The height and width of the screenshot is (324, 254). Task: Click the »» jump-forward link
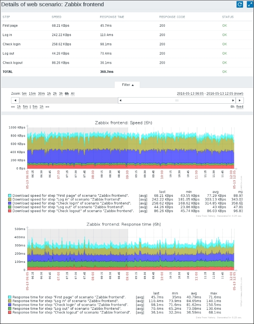pos(47,107)
